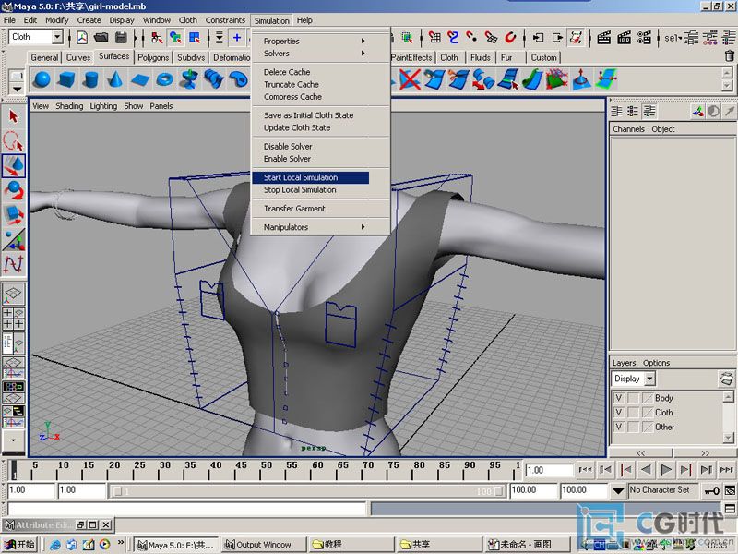
Task: Click the Revolve surface shelf icon
Action: click(x=189, y=79)
